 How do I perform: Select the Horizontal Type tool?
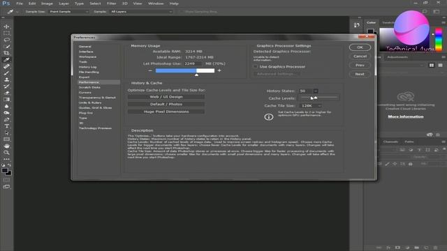pyautogui.click(x=6, y=126)
